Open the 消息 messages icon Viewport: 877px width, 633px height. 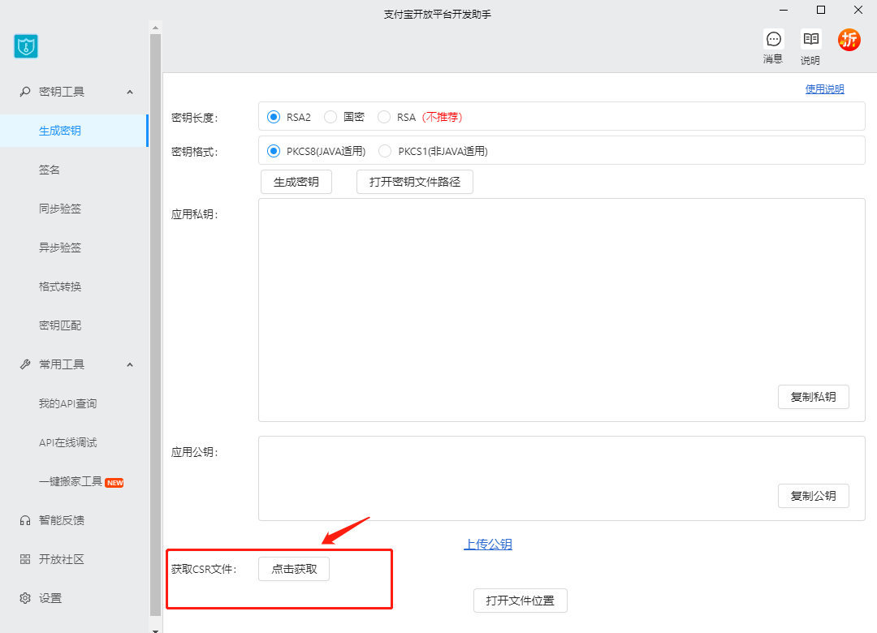[774, 39]
